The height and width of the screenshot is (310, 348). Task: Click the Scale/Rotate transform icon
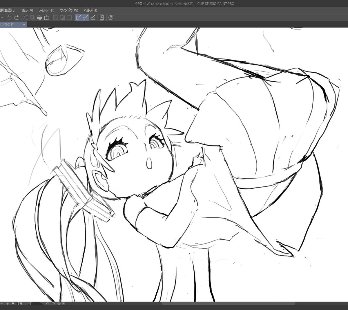(46, 18)
